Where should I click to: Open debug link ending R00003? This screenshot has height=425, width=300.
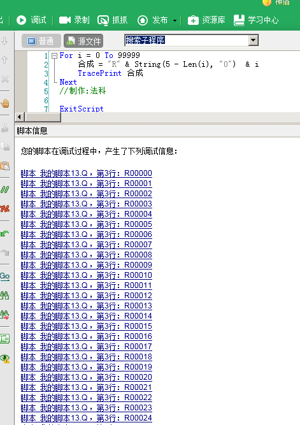coord(86,204)
